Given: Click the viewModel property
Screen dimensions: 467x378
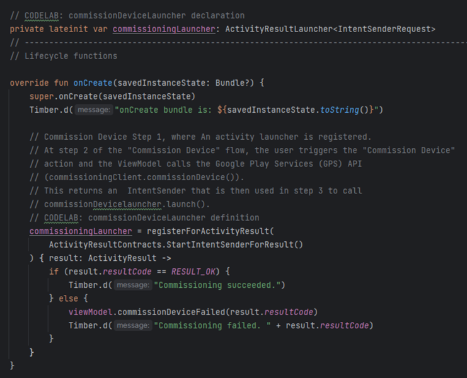Looking at the screenshot, I should pos(91,312).
